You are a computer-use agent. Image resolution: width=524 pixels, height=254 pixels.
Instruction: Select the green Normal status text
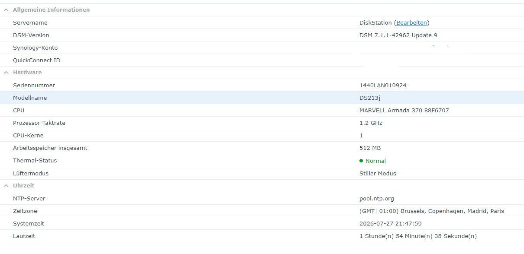coord(375,161)
